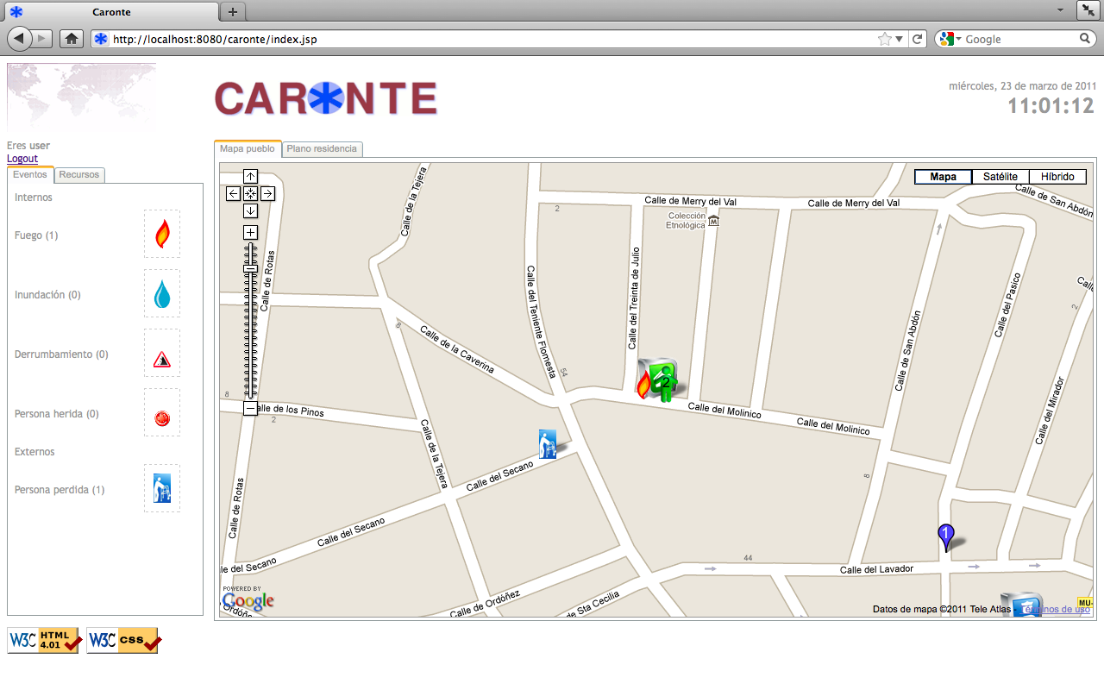Click the 'Internos' heading text

pyautogui.click(x=34, y=198)
